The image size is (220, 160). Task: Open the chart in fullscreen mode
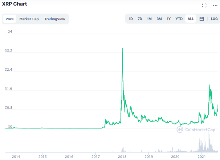click(204, 5)
